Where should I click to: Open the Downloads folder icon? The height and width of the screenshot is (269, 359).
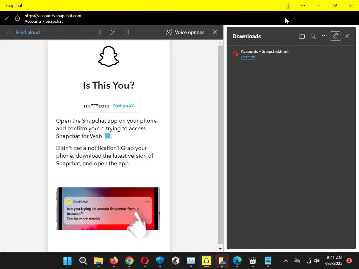302,36
